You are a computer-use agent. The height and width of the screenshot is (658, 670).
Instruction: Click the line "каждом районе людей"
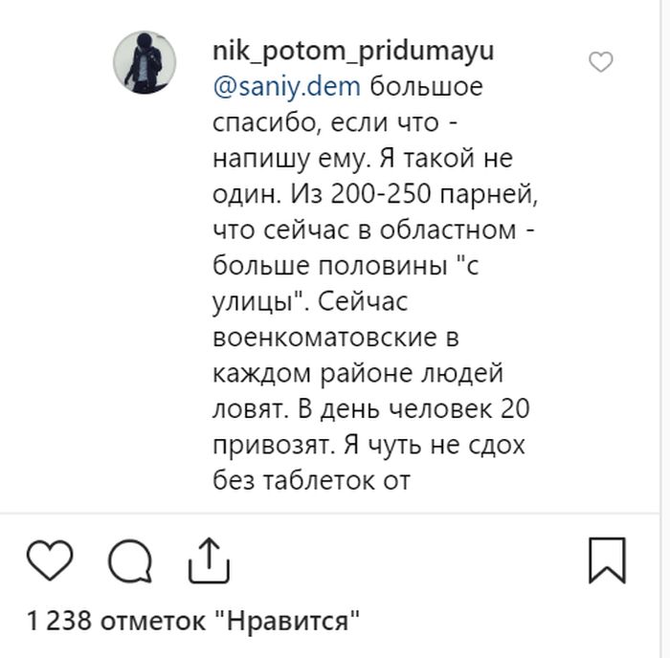tap(357, 374)
